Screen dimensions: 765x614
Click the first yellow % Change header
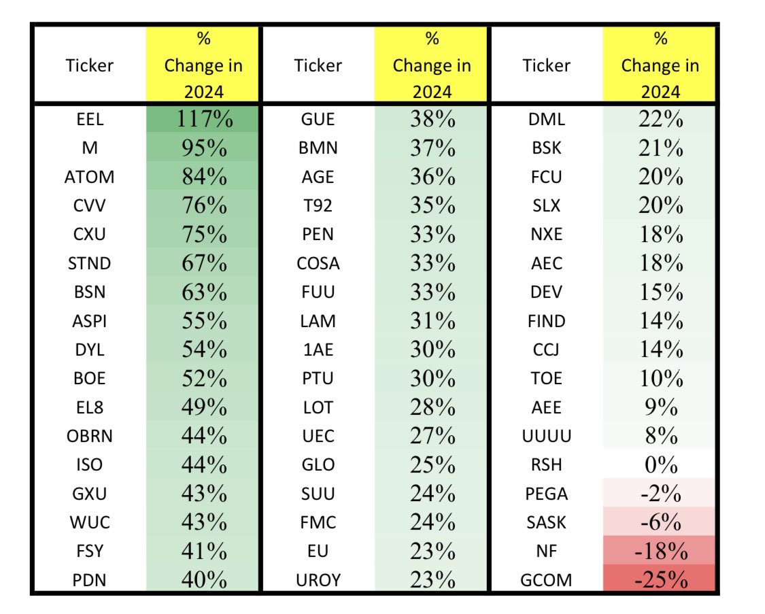[x=203, y=65]
